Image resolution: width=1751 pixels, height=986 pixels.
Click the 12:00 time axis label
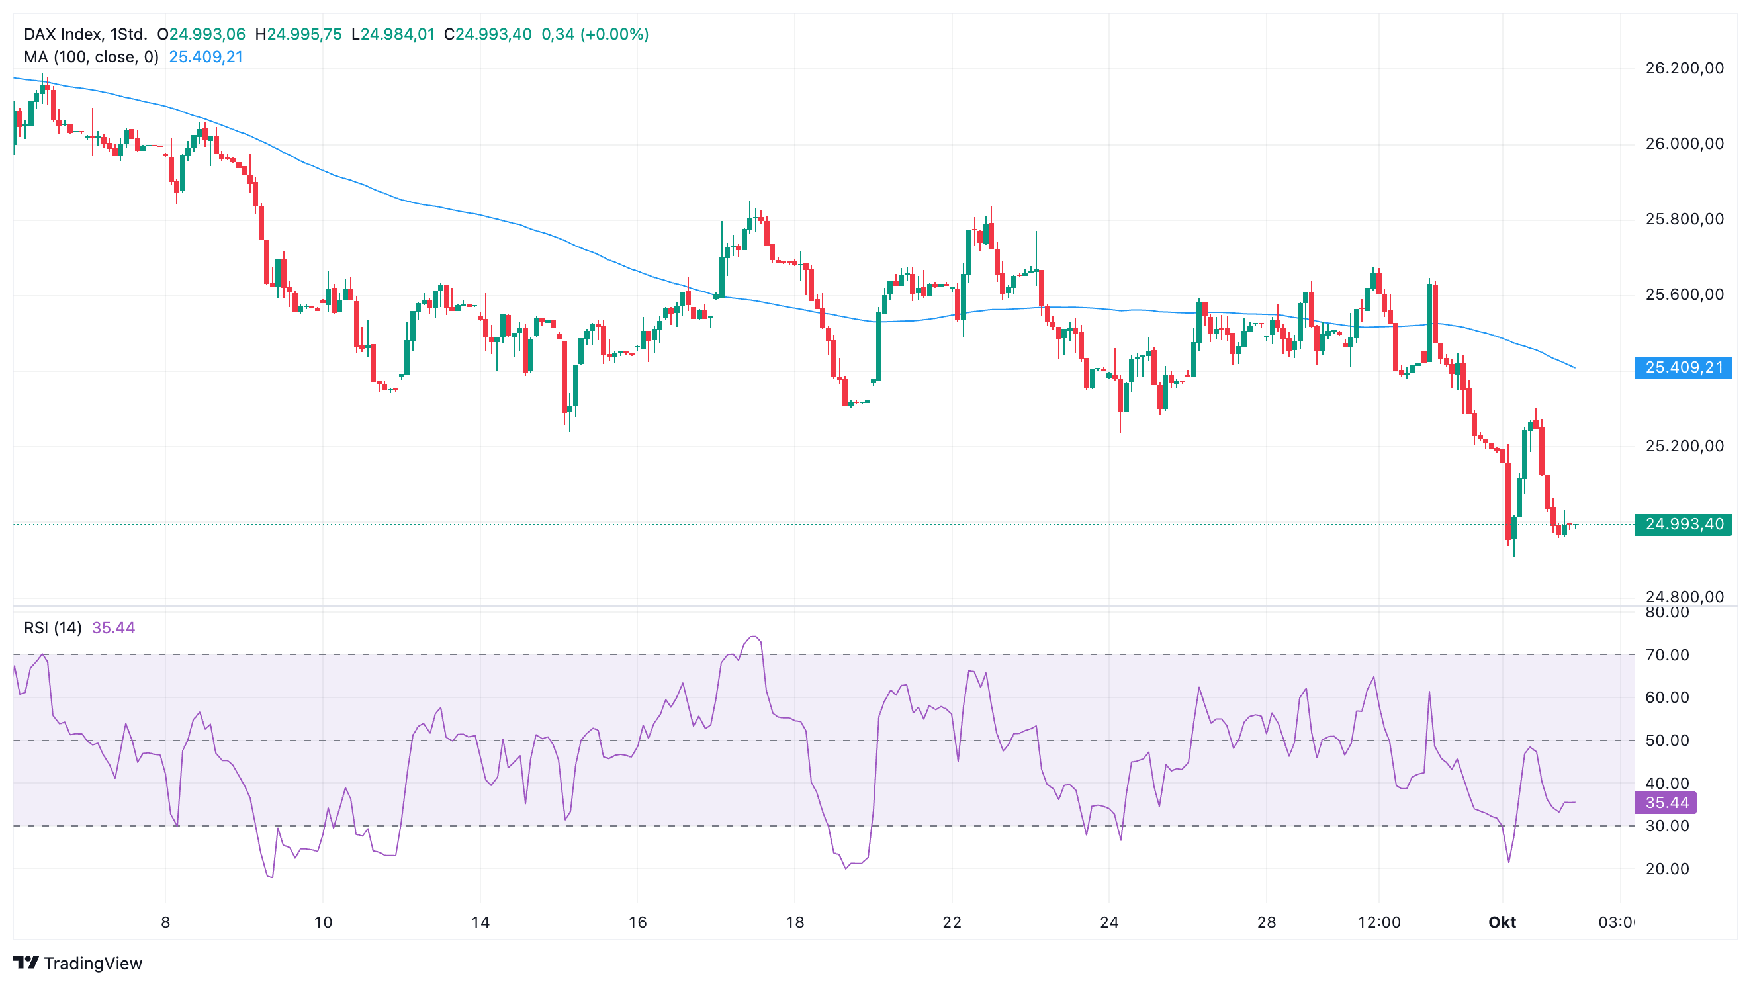tap(1379, 922)
